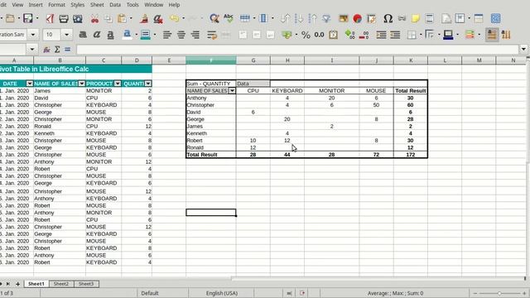
Task: Add a decimal place
Action: (x=349, y=35)
